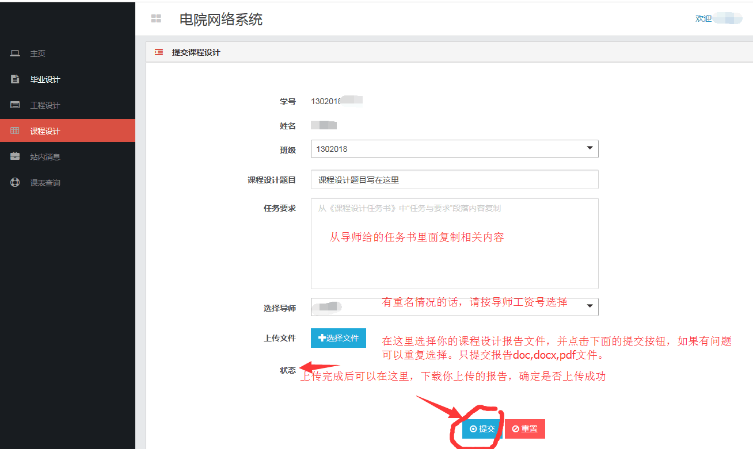753x449 pixels.
Task: Go to 主页 in the sidebar
Action: click(38, 53)
